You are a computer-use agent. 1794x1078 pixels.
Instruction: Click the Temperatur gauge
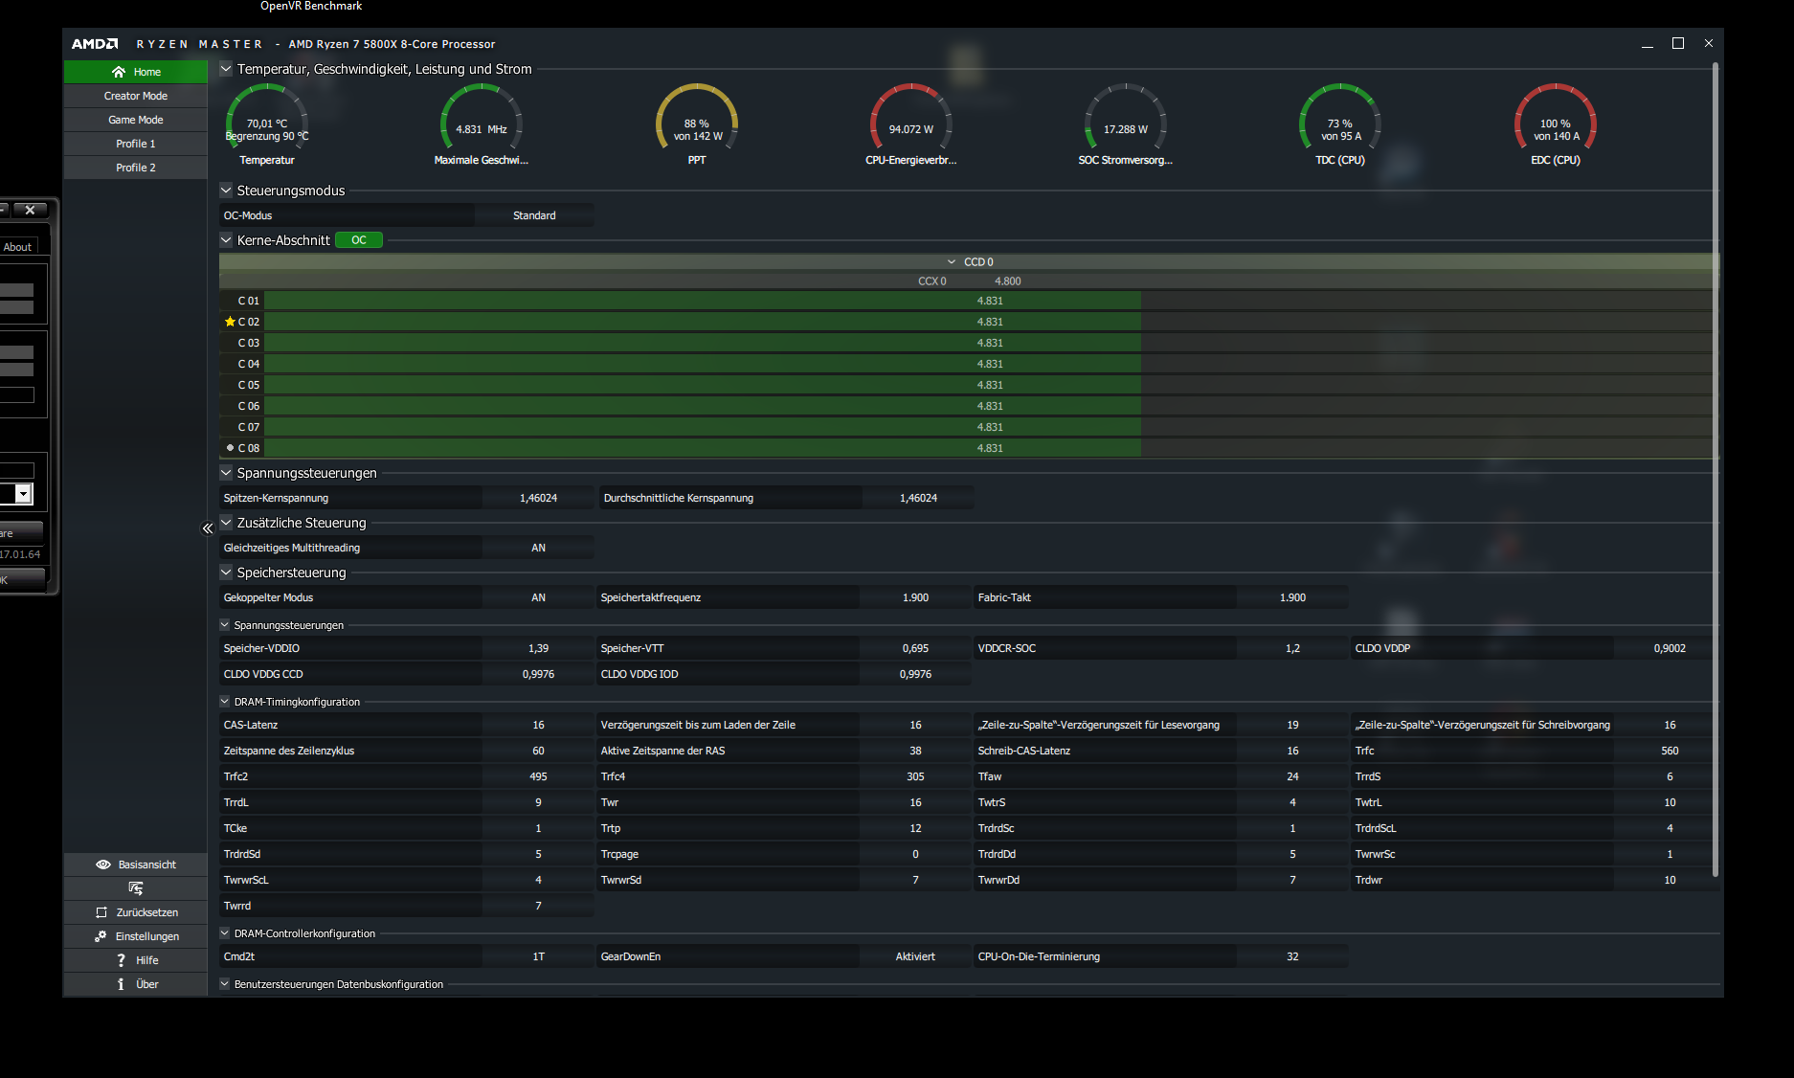click(x=267, y=123)
